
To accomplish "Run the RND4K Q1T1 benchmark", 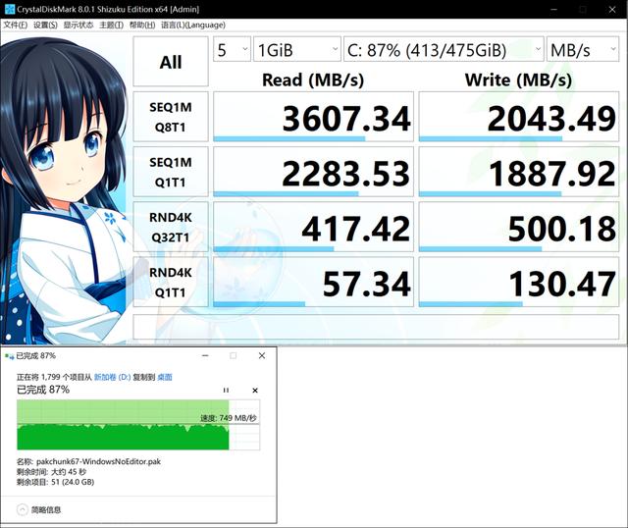I will [x=171, y=282].
